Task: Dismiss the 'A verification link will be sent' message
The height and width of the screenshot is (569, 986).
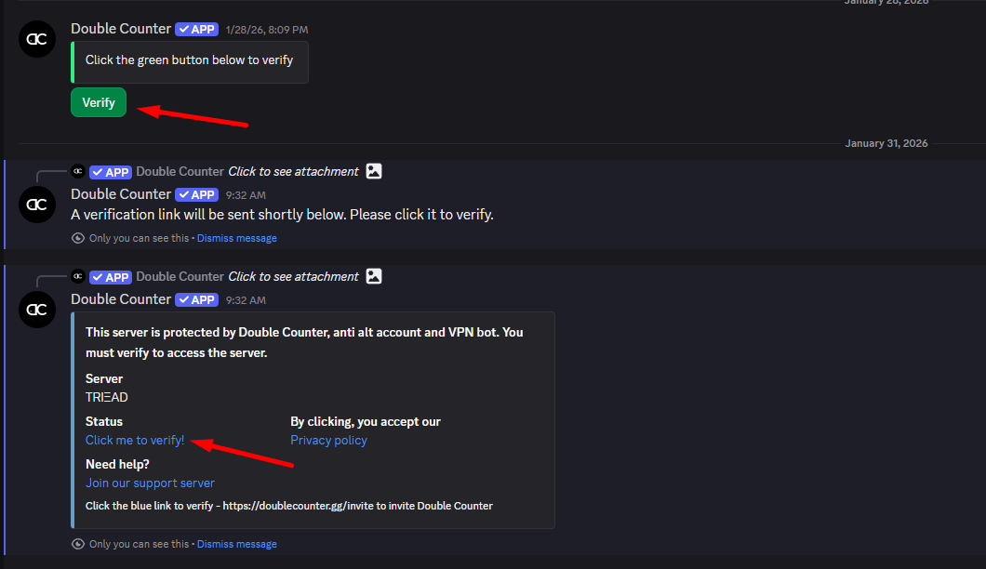Action: point(236,238)
